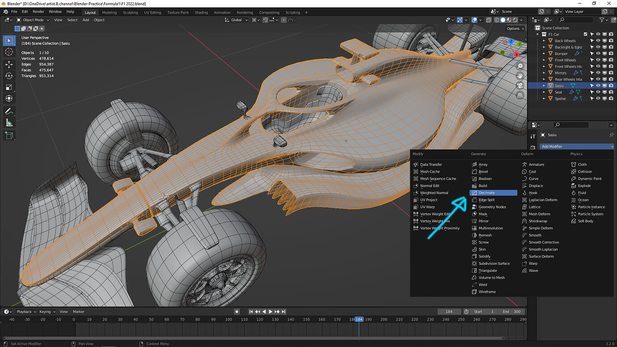The width and height of the screenshot is (617, 347).
Task: Toggle eye visibility for Spoiler
Action: pyautogui.click(x=598, y=98)
